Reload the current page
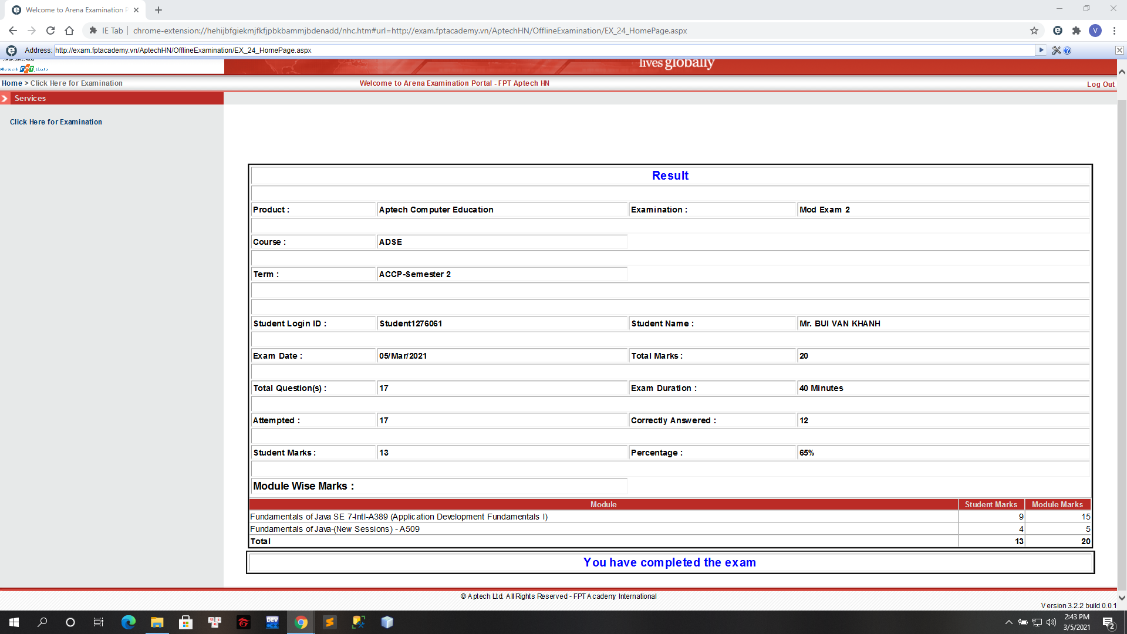 50,31
